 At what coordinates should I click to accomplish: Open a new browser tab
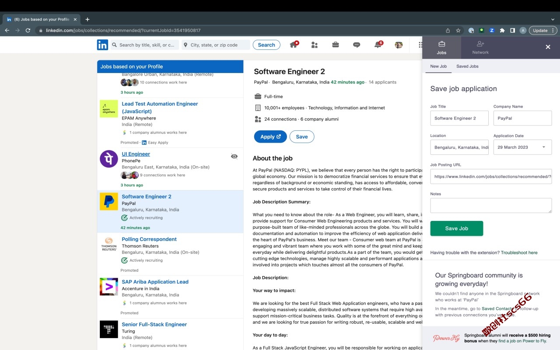tap(87, 19)
